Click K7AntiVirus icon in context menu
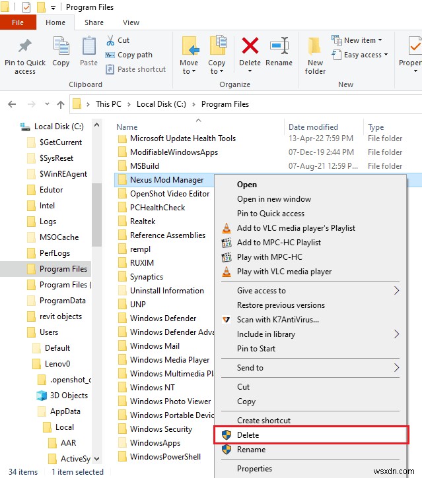 tap(227, 320)
